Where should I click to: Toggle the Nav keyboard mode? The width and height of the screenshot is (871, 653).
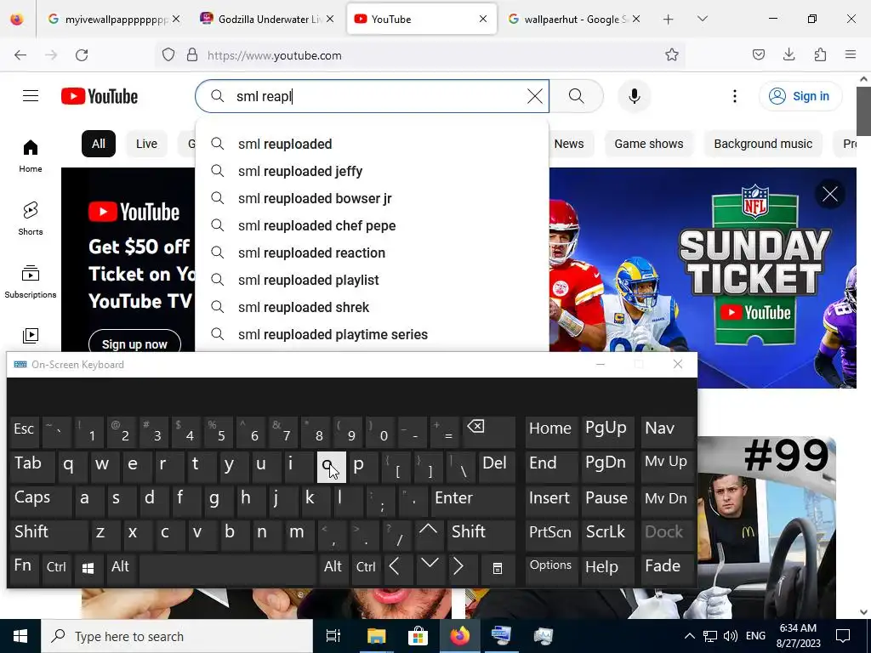pos(667,431)
